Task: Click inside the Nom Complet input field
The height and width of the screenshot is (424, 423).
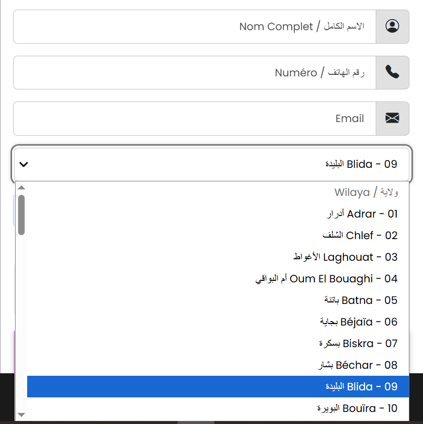Action: pyautogui.click(x=201, y=27)
